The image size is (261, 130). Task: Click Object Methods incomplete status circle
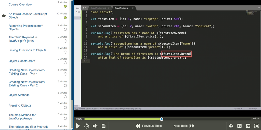(65, 97)
